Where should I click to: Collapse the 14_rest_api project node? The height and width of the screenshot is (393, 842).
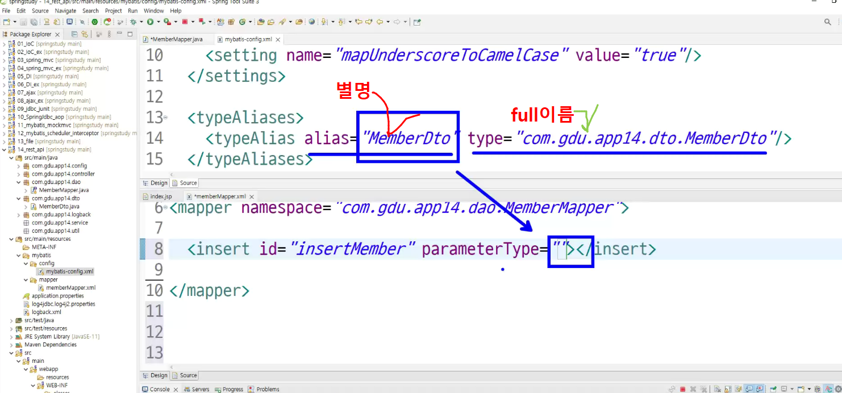coord(5,149)
